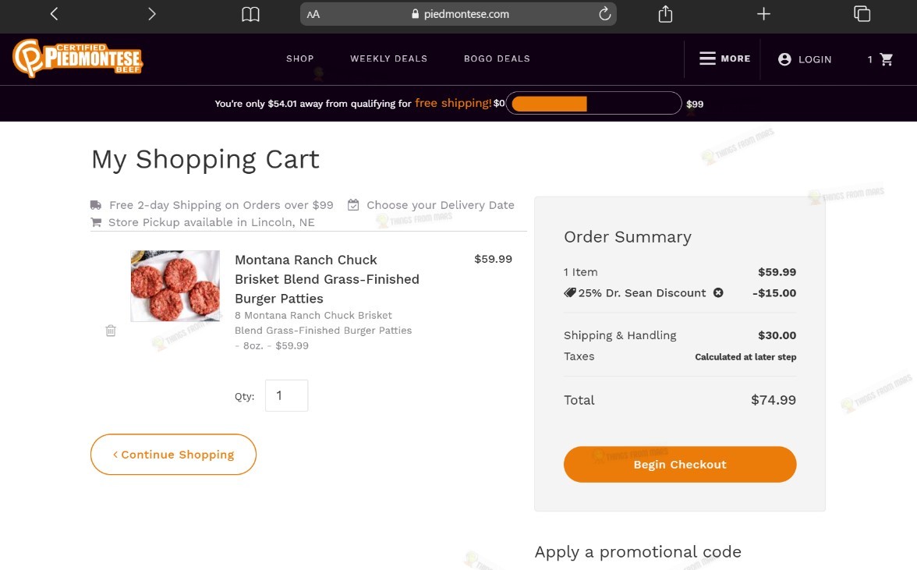
Task: Click the free shipping progress bar
Action: [593, 104]
